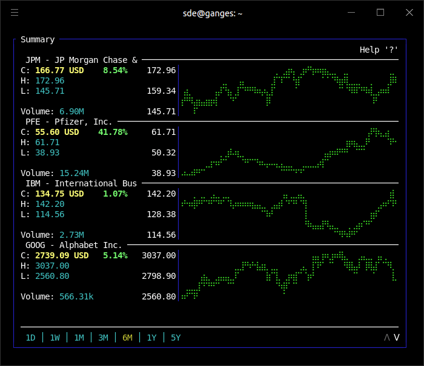Select the JPM - JP Morgan Chase header

(81, 60)
